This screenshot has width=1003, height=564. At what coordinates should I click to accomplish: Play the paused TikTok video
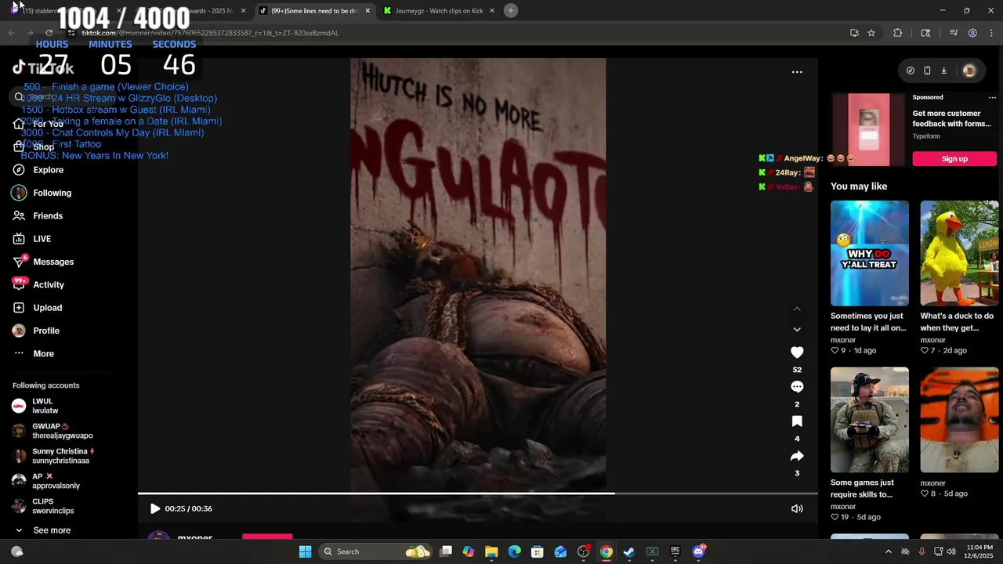tap(154, 508)
